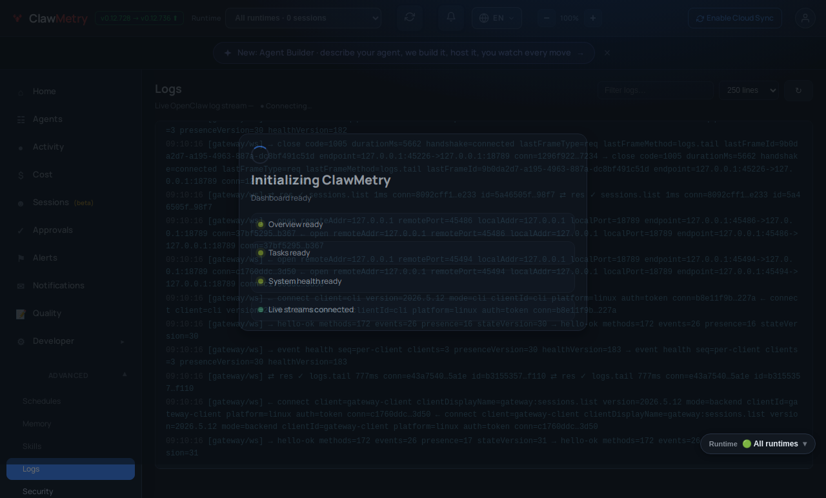Click the Activity sidebar icon
This screenshot has height=498, width=826.
21,148
